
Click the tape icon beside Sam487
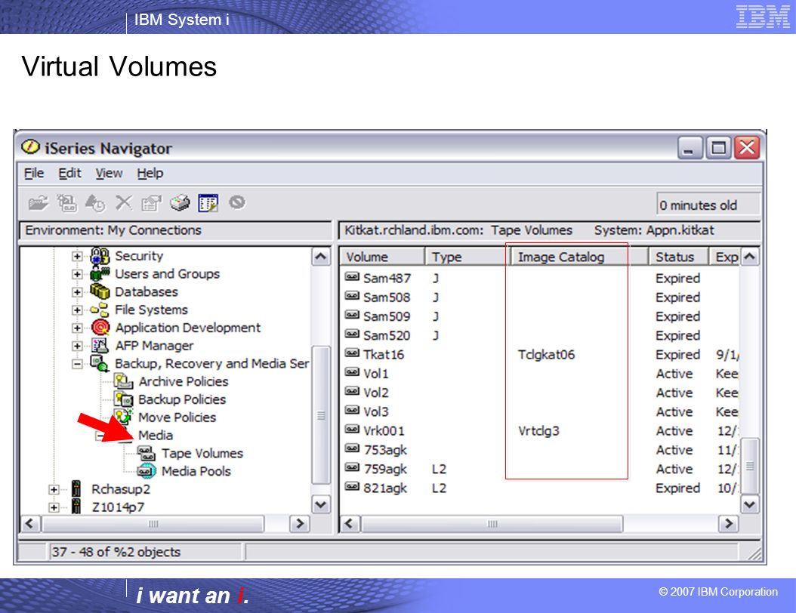coord(352,277)
